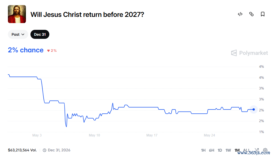Click the market title heading
The height and width of the screenshot is (157, 272).
(87, 15)
